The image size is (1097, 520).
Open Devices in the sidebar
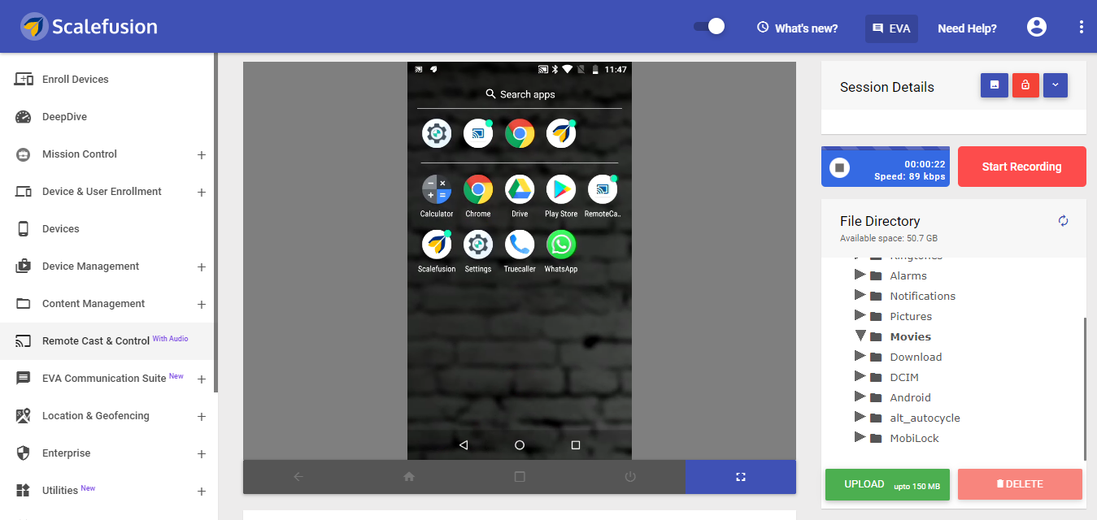click(x=107, y=229)
